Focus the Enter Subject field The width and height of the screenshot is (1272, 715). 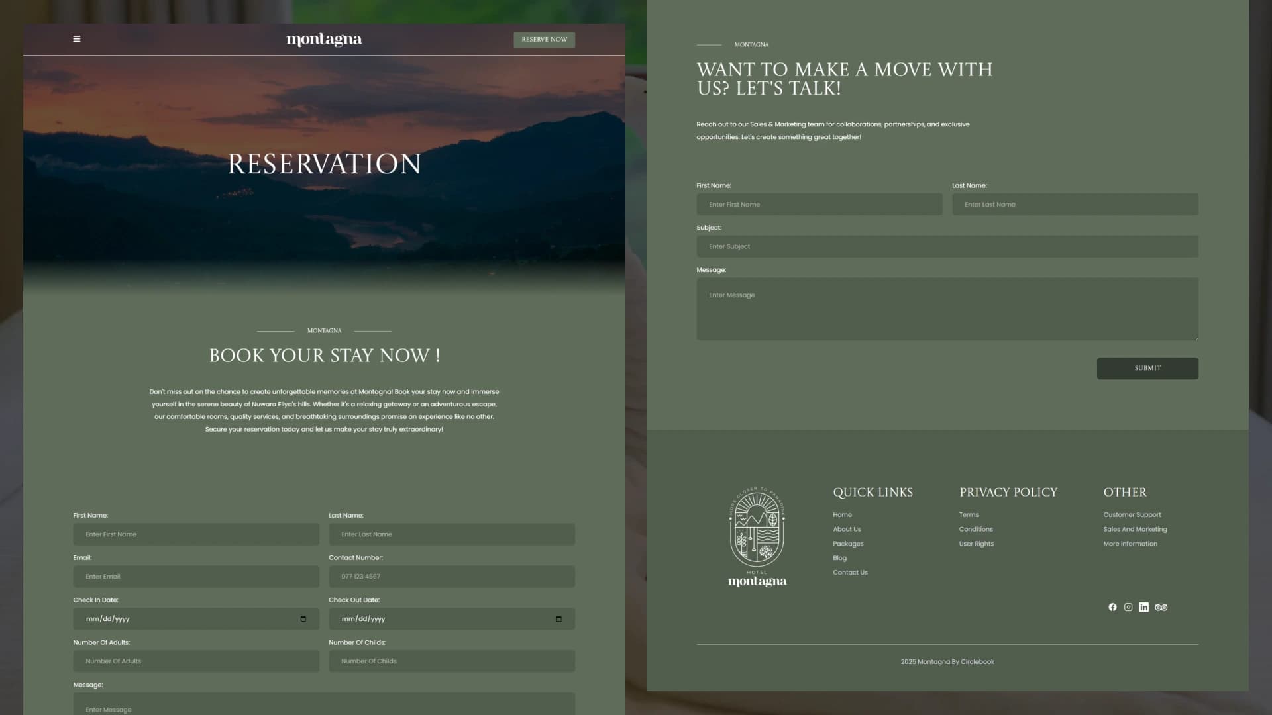[947, 246]
